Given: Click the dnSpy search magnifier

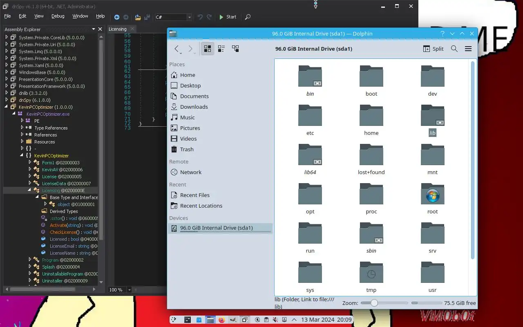Looking at the screenshot, I should (x=248, y=17).
